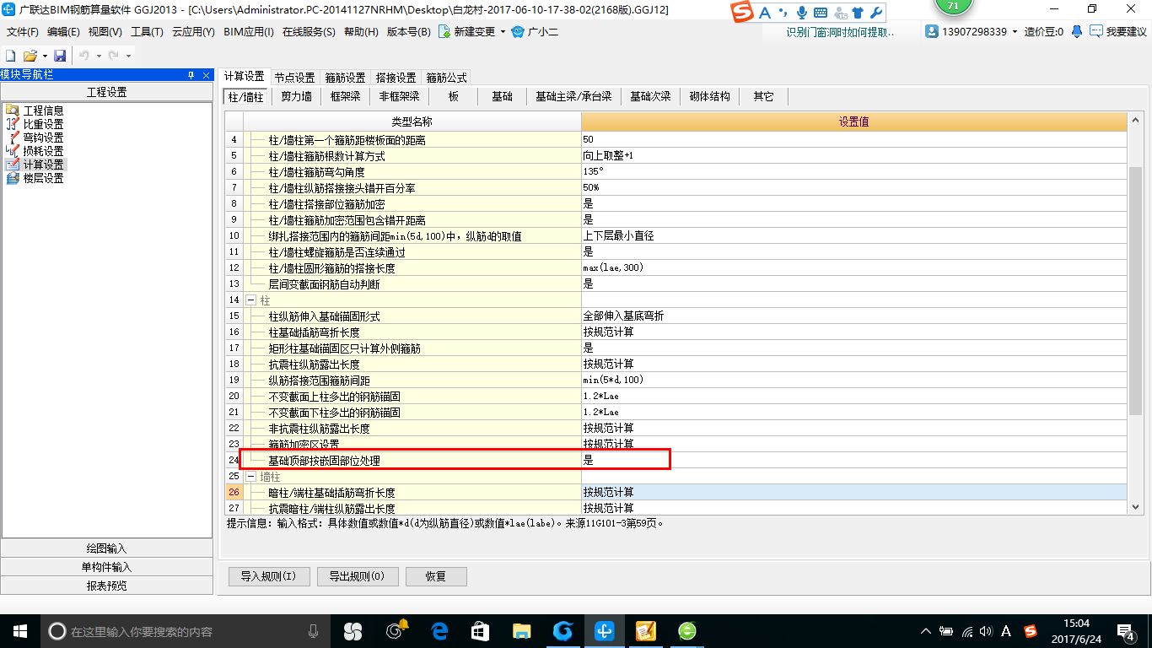
Task: Switch to the 节点设置 tab
Action: tap(294, 78)
